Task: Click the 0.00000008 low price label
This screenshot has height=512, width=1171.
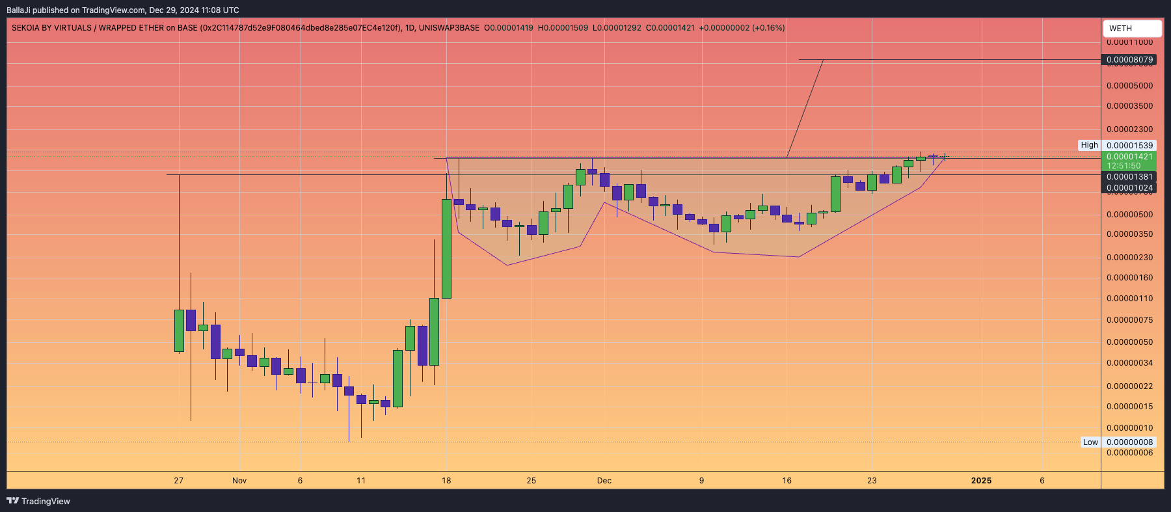Action: [1130, 442]
